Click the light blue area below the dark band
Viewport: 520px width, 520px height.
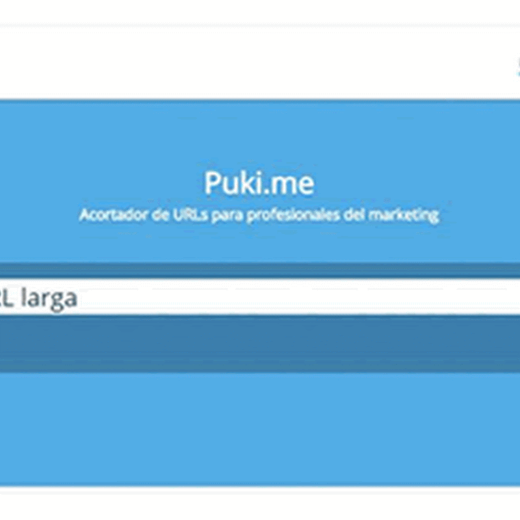(260, 429)
